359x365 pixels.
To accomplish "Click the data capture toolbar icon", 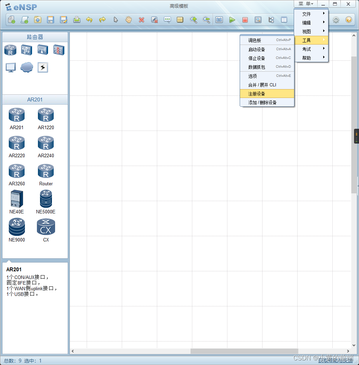I will click(258, 20).
